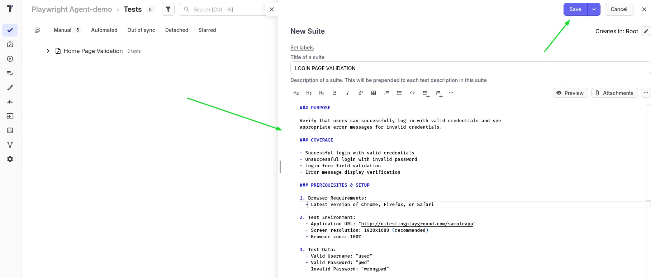Toggle Preview mode with the eye button

570,93
